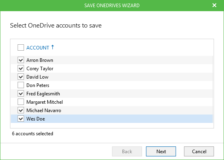Click the Cancel button
224x160 pixels.
pos(199,151)
